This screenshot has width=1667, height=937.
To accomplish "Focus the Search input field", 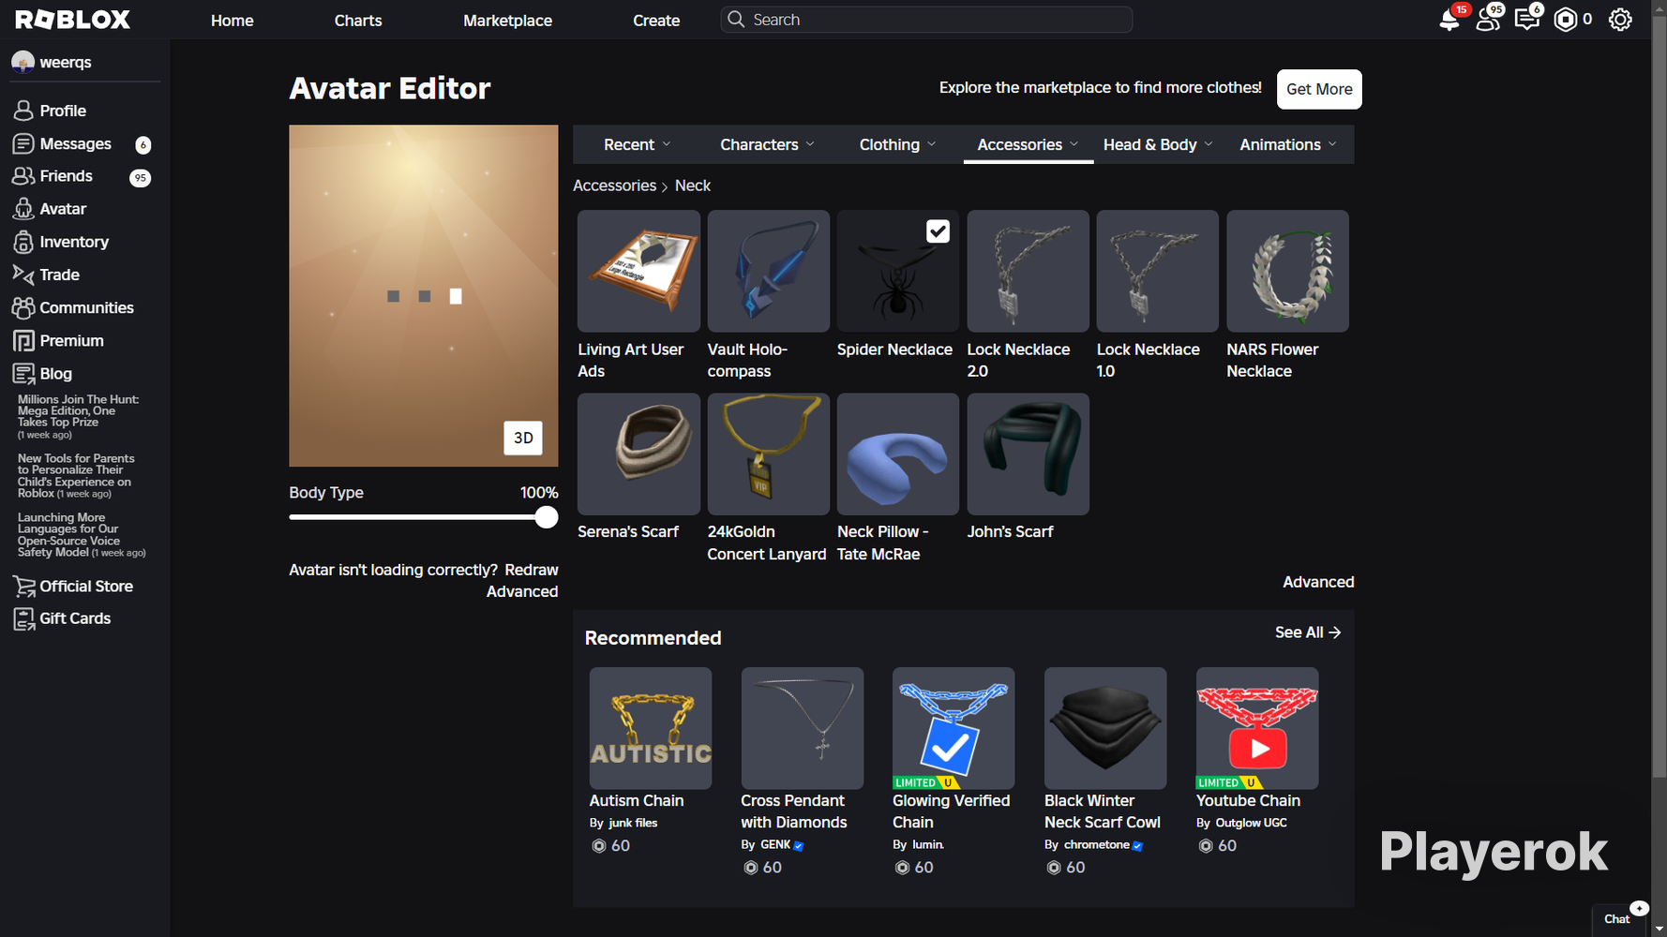I will pyautogui.click(x=926, y=20).
